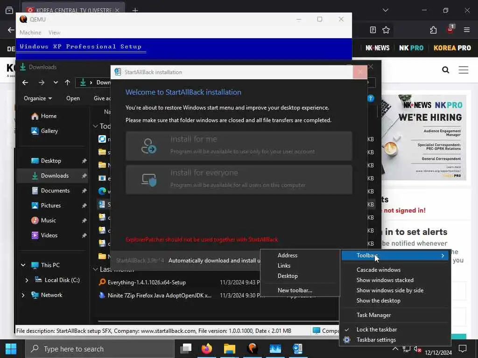This screenshot has height=358, width=478.
Task: Go up one folder level in Explorer
Action: [x=67, y=83]
